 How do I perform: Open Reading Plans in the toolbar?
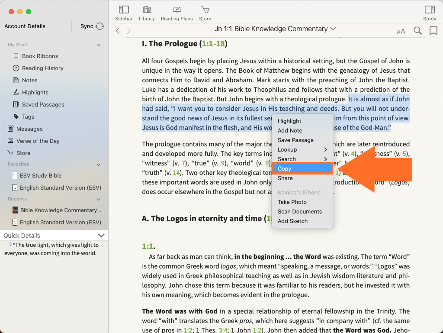point(177,13)
